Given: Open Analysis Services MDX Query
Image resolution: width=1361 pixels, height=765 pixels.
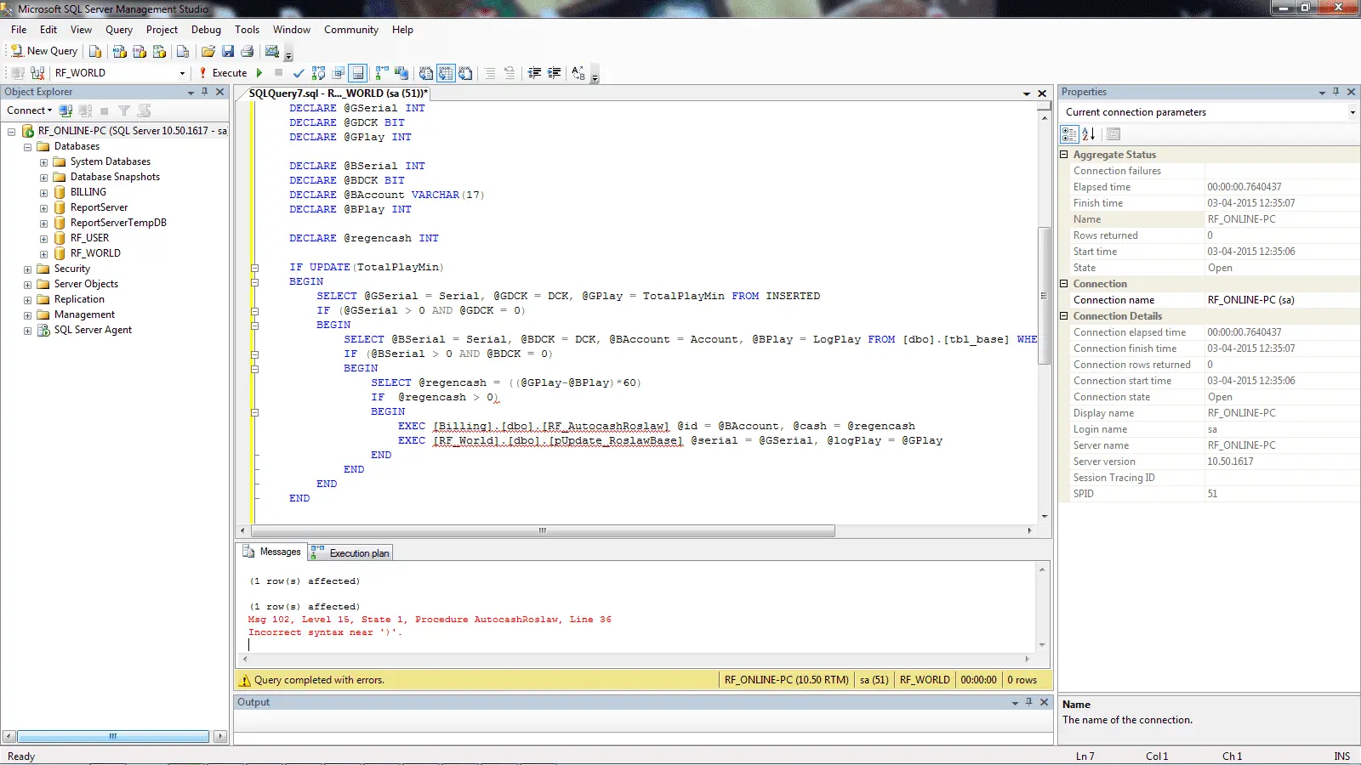Looking at the screenshot, I should (x=119, y=51).
